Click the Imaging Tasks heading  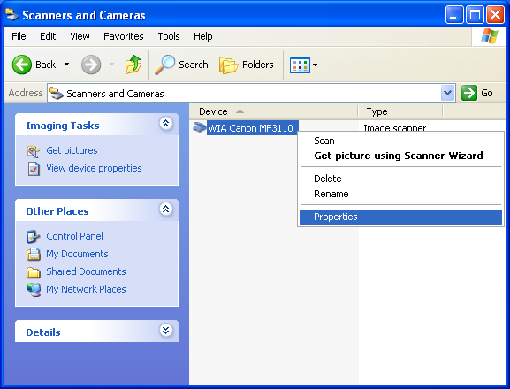pos(63,126)
